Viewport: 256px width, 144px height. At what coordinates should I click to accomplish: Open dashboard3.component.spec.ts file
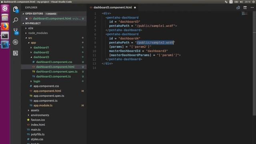[57, 72]
